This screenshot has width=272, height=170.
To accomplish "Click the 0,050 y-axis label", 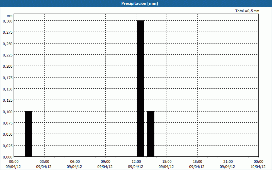I will point(7,134).
